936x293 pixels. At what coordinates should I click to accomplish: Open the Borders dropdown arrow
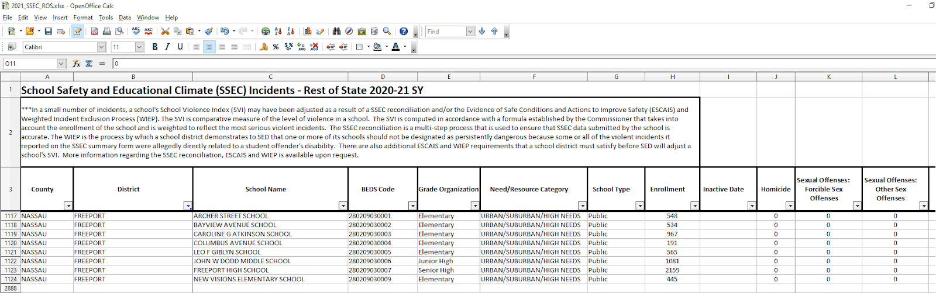369,47
